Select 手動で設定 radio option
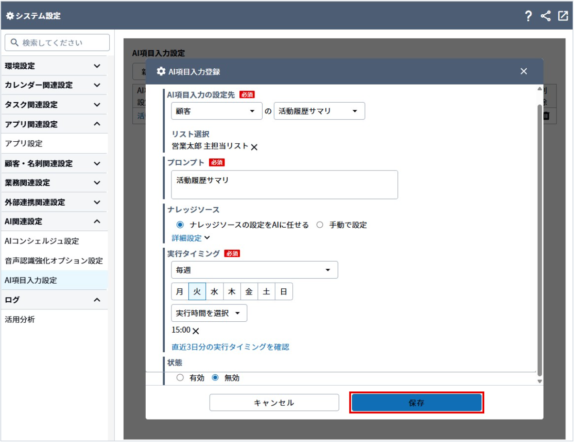575x443 pixels. [320, 225]
